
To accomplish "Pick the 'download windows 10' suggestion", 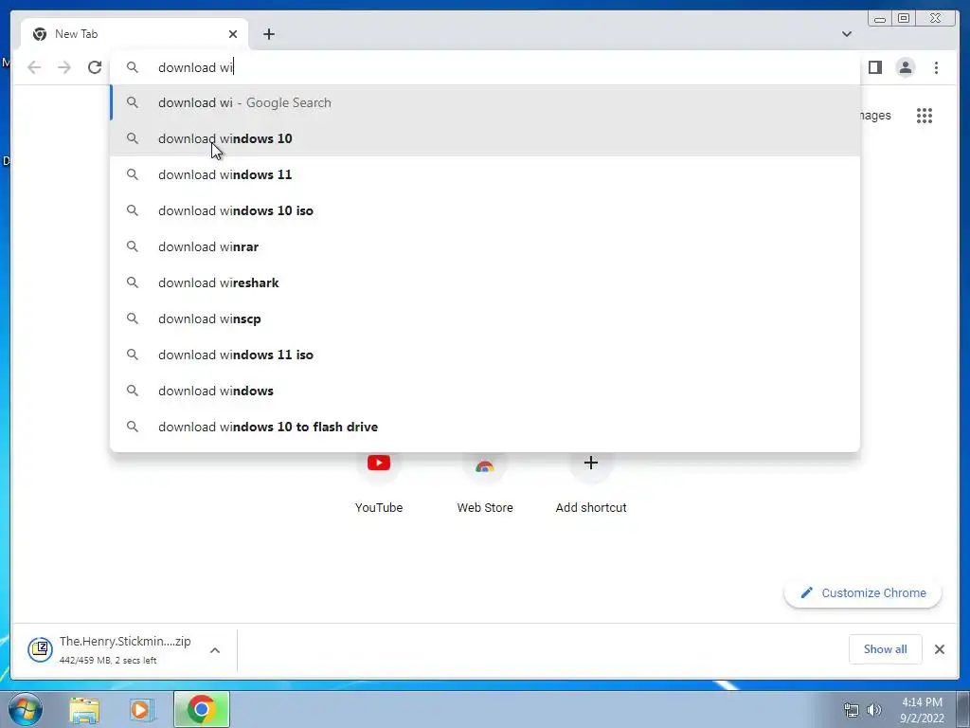I will (485, 138).
